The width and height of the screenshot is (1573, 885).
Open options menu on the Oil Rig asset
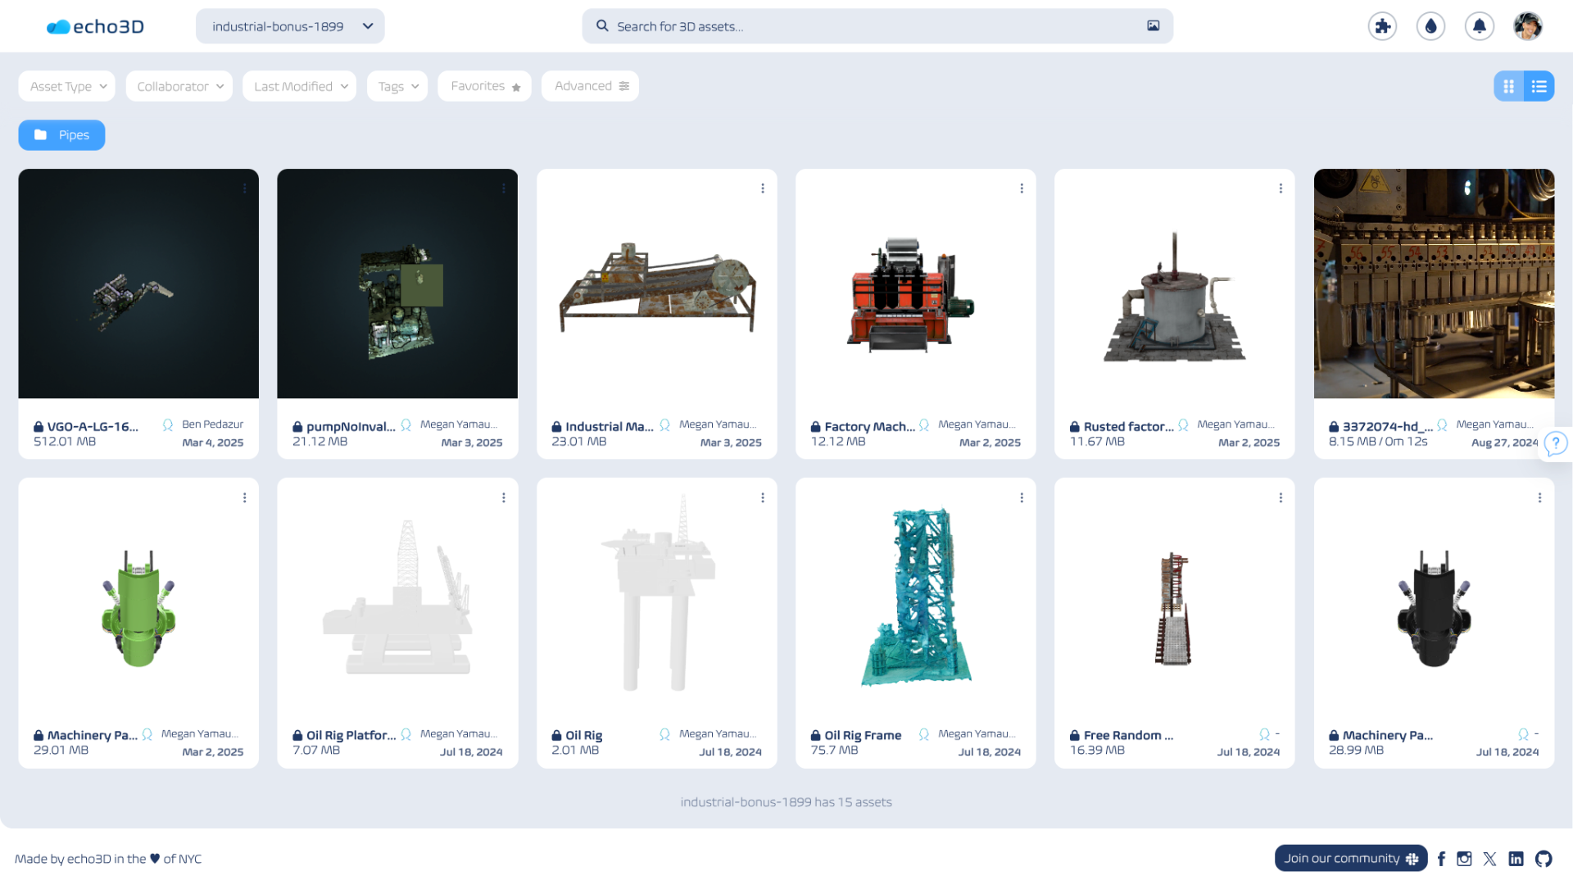pyautogui.click(x=763, y=497)
